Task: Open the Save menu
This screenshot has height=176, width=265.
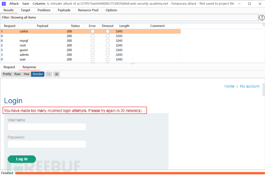Action: pyautogui.click(x=25, y=3)
